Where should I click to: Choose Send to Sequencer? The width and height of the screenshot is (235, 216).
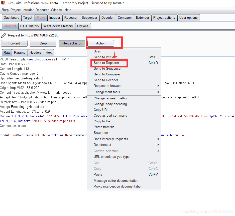click(x=124, y=69)
